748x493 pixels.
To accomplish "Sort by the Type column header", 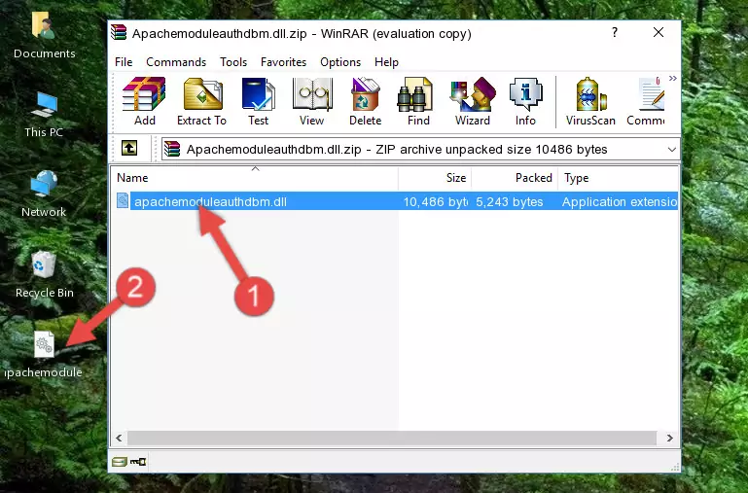I will [618, 178].
